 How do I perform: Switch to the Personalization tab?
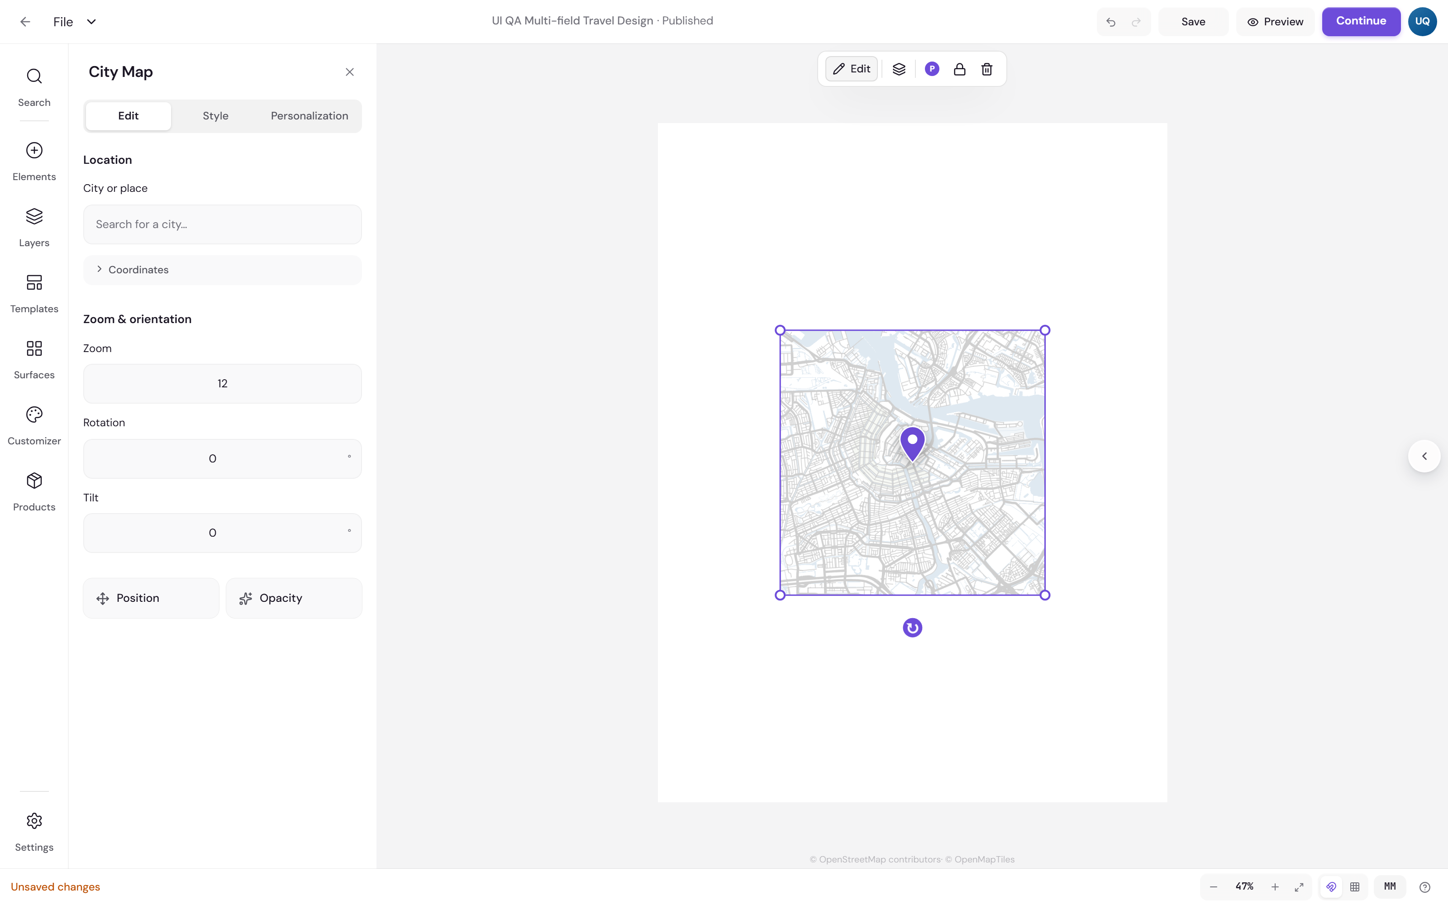310,115
